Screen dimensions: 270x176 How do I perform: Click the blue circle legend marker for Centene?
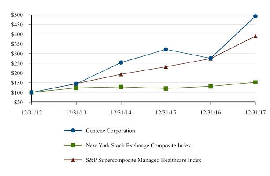tap(73, 130)
